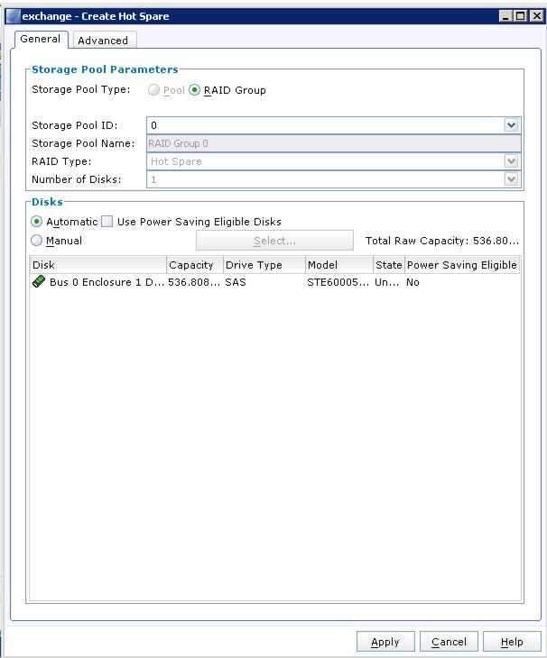
Task: Click the 536.808... capacity cell
Action: (x=194, y=282)
